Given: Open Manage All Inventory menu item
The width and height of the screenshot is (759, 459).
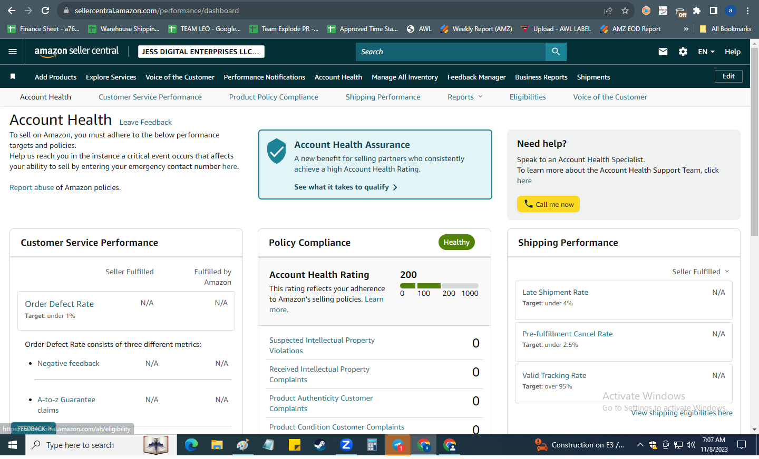Looking at the screenshot, I should tap(405, 77).
